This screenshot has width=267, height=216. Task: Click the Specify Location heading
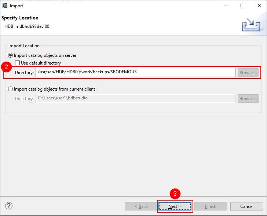click(20, 18)
